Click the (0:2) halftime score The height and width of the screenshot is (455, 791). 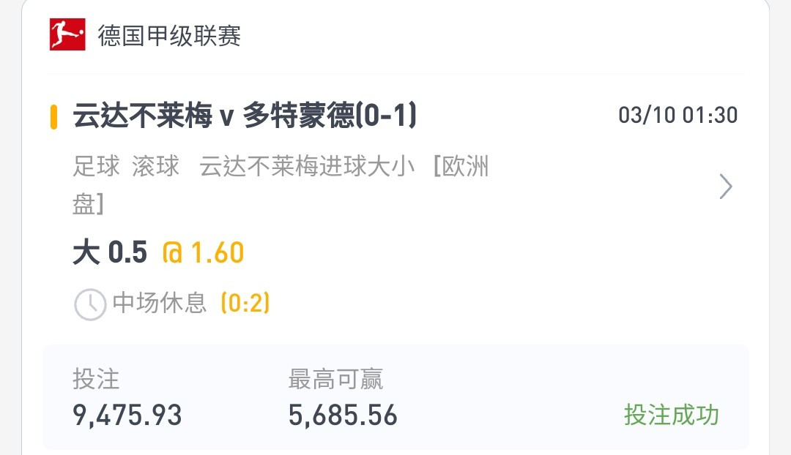245,303
